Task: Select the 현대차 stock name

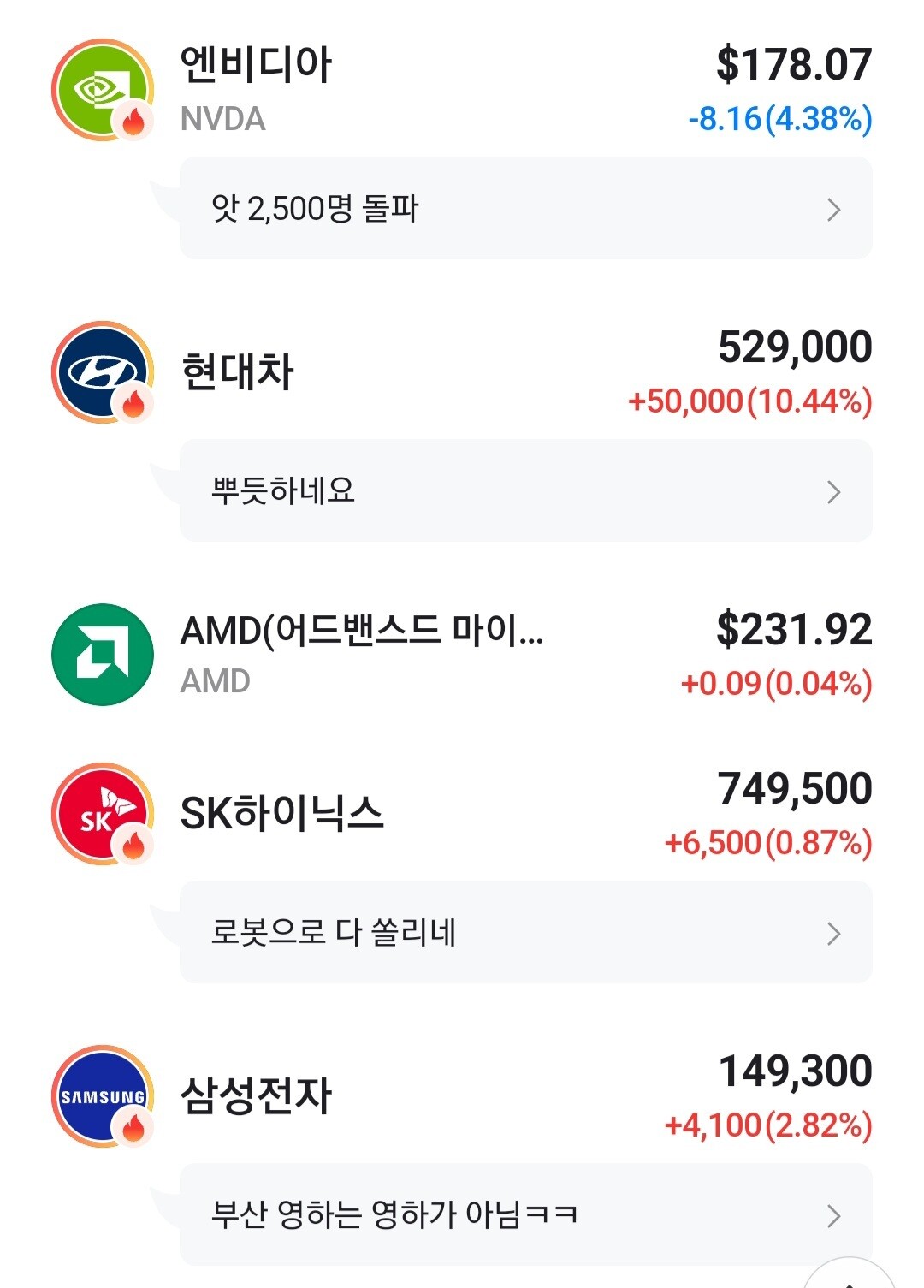Action: pyautogui.click(x=238, y=372)
